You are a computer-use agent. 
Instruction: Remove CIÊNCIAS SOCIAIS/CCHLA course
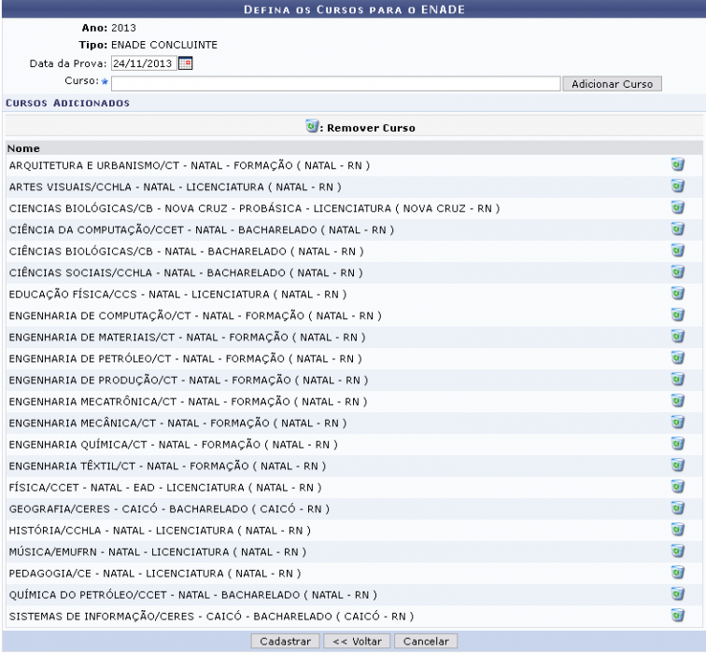(x=679, y=272)
